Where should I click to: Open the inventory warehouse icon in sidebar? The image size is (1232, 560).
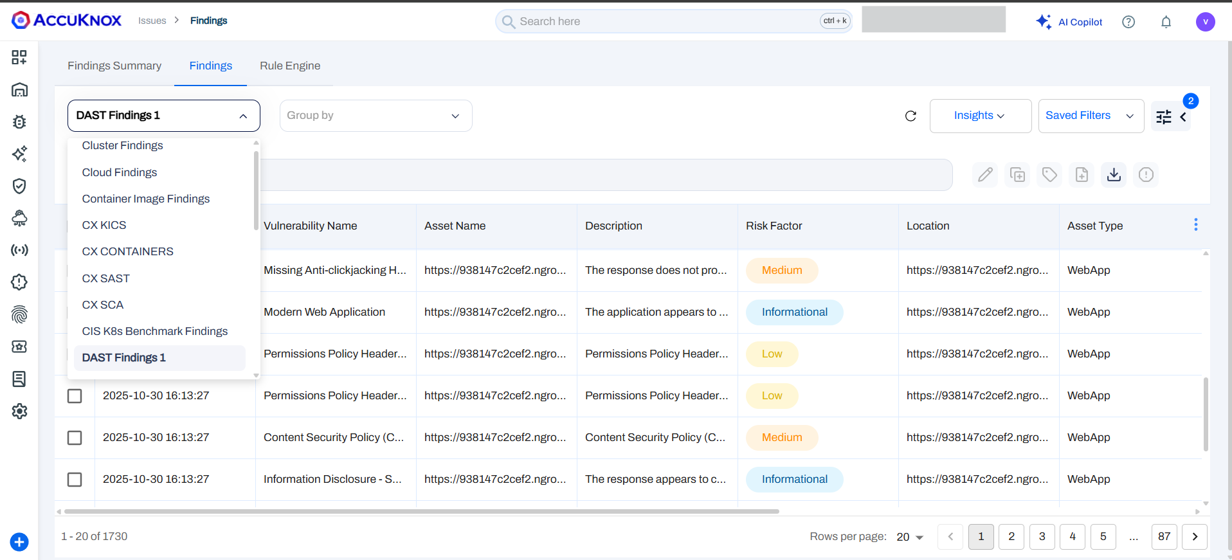[x=19, y=89]
